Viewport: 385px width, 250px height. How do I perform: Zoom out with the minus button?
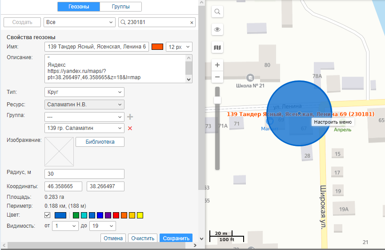point(217,77)
